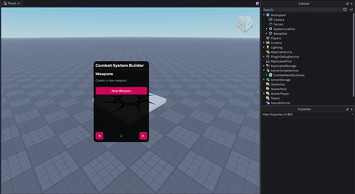This screenshot has width=355, height=194.
Task: Select the Lighting bulb icon
Action: [x=268, y=47]
